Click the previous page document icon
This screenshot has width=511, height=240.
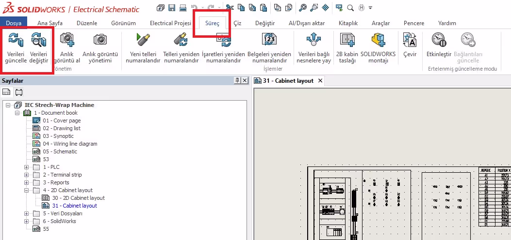coord(277,8)
